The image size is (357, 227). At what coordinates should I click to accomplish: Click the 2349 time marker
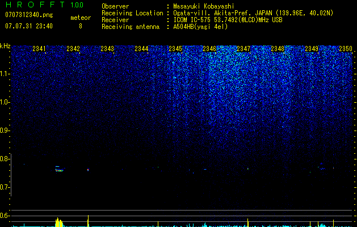(312, 48)
